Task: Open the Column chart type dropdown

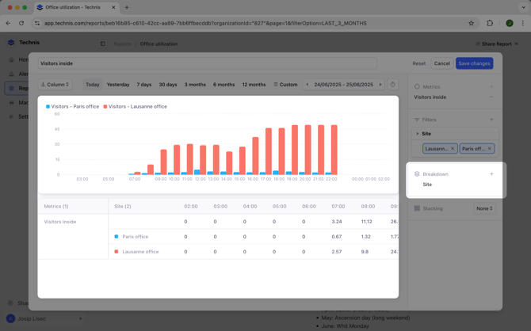Action: pyautogui.click(x=55, y=85)
